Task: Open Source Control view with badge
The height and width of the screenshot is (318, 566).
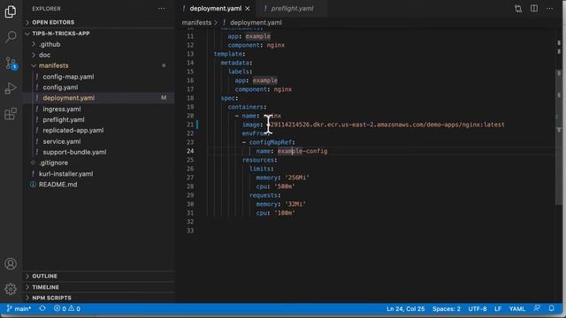Action: click(x=11, y=63)
